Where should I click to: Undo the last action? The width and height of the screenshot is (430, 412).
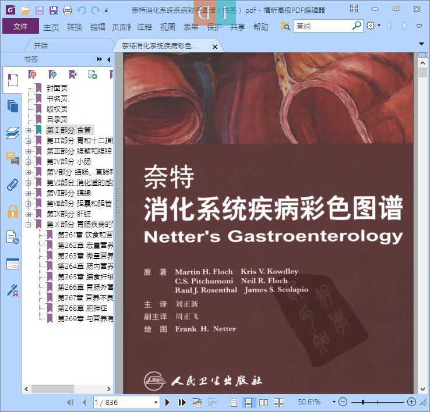tap(82, 10)
